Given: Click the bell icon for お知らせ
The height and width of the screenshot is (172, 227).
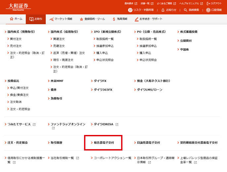Looking at the screenshot, I should tap(163, 10).
